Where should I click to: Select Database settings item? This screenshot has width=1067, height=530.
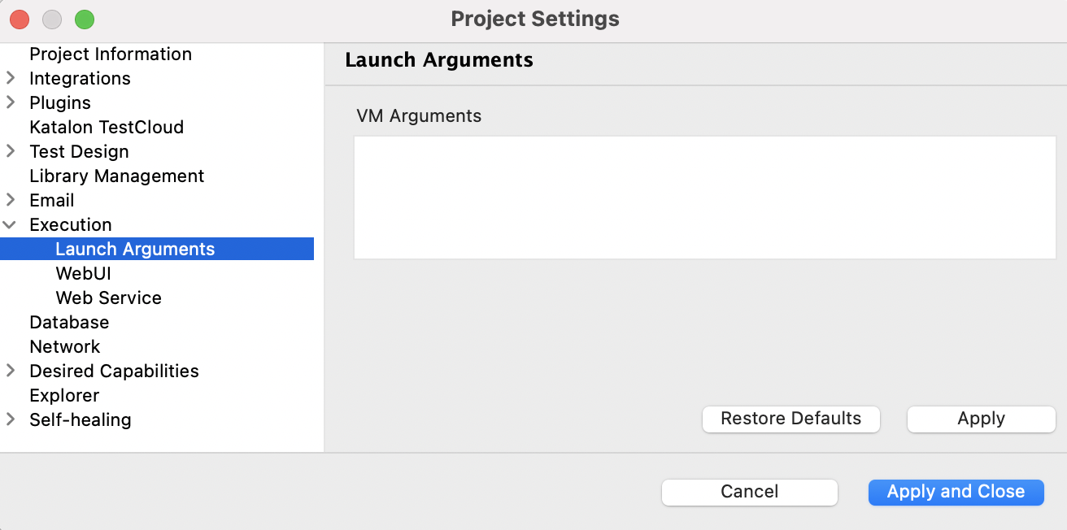tap(69, 322)
